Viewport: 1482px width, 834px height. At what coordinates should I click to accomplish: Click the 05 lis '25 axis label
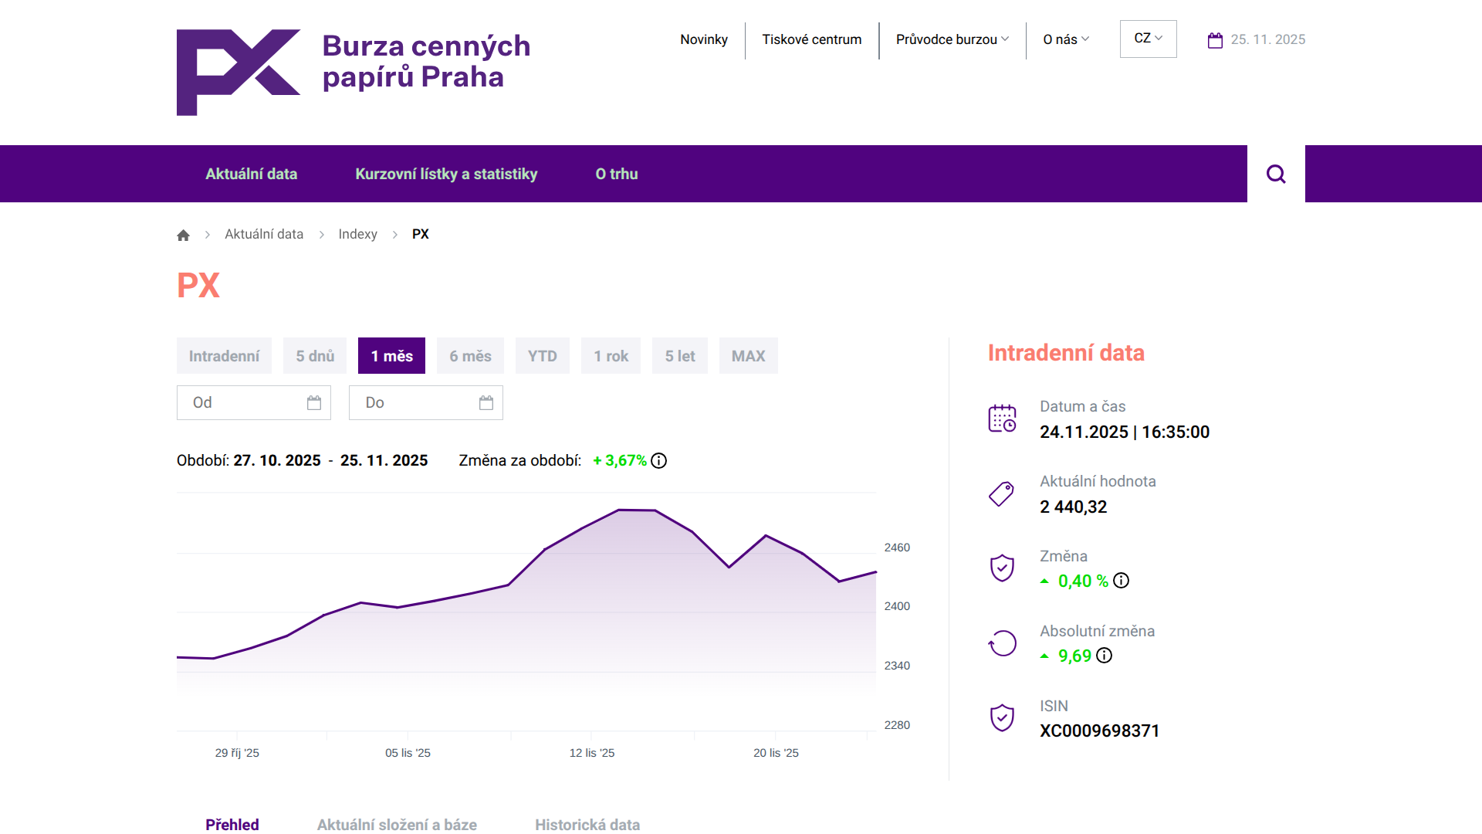click(x=408, y=753)
